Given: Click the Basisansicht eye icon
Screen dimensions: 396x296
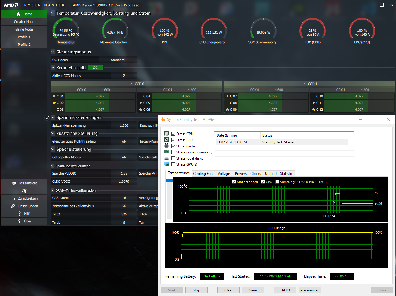Looking at the screenshot, I should point(14,183).
